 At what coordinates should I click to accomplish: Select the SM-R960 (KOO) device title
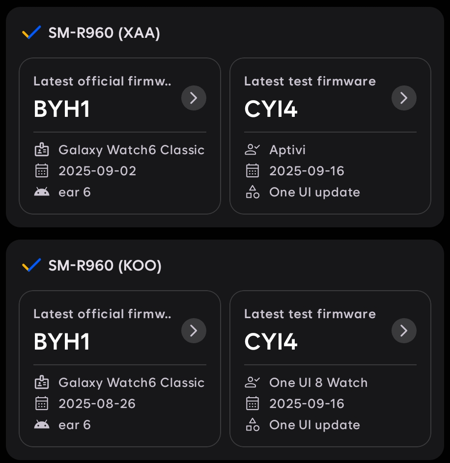pos(105,266)
